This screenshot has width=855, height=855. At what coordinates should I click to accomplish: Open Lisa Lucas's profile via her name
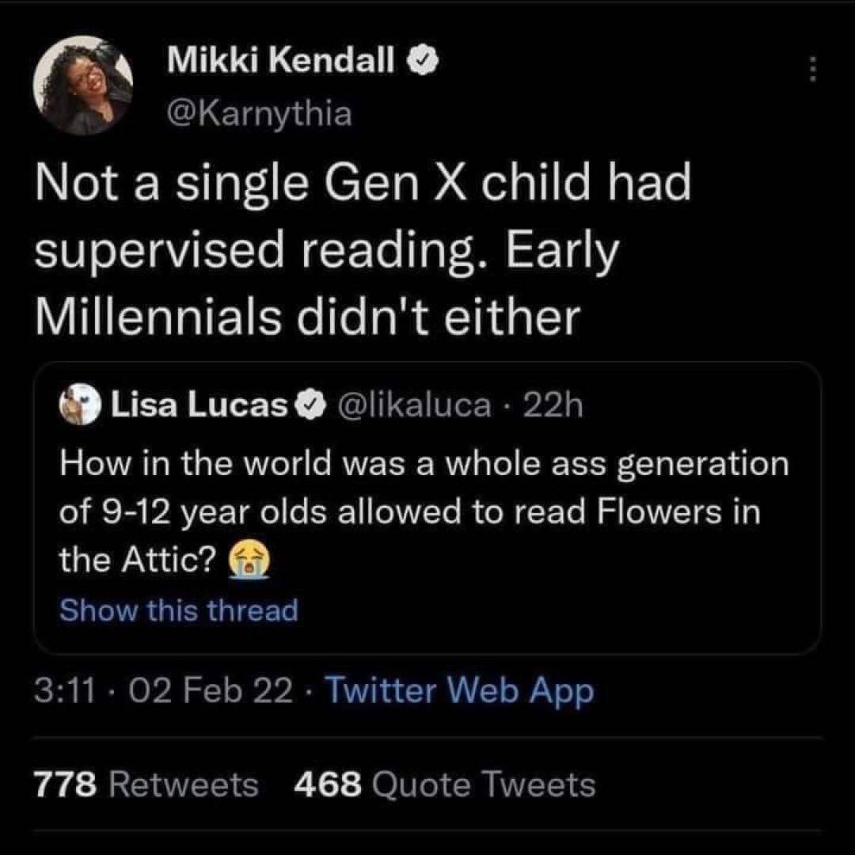(x=198, y=406)
